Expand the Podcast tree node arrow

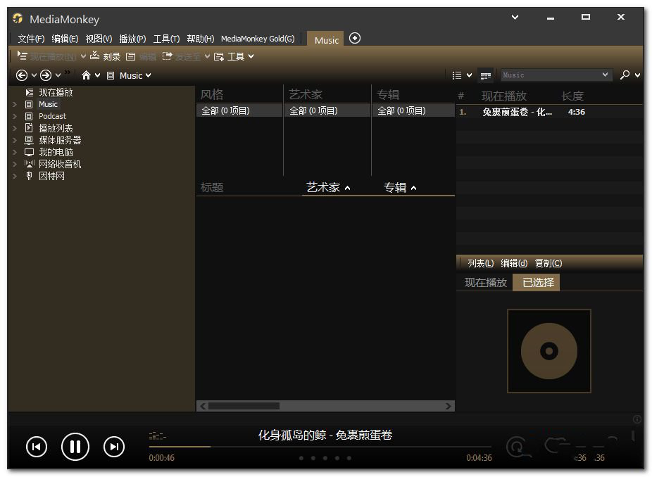coord(15,116)
